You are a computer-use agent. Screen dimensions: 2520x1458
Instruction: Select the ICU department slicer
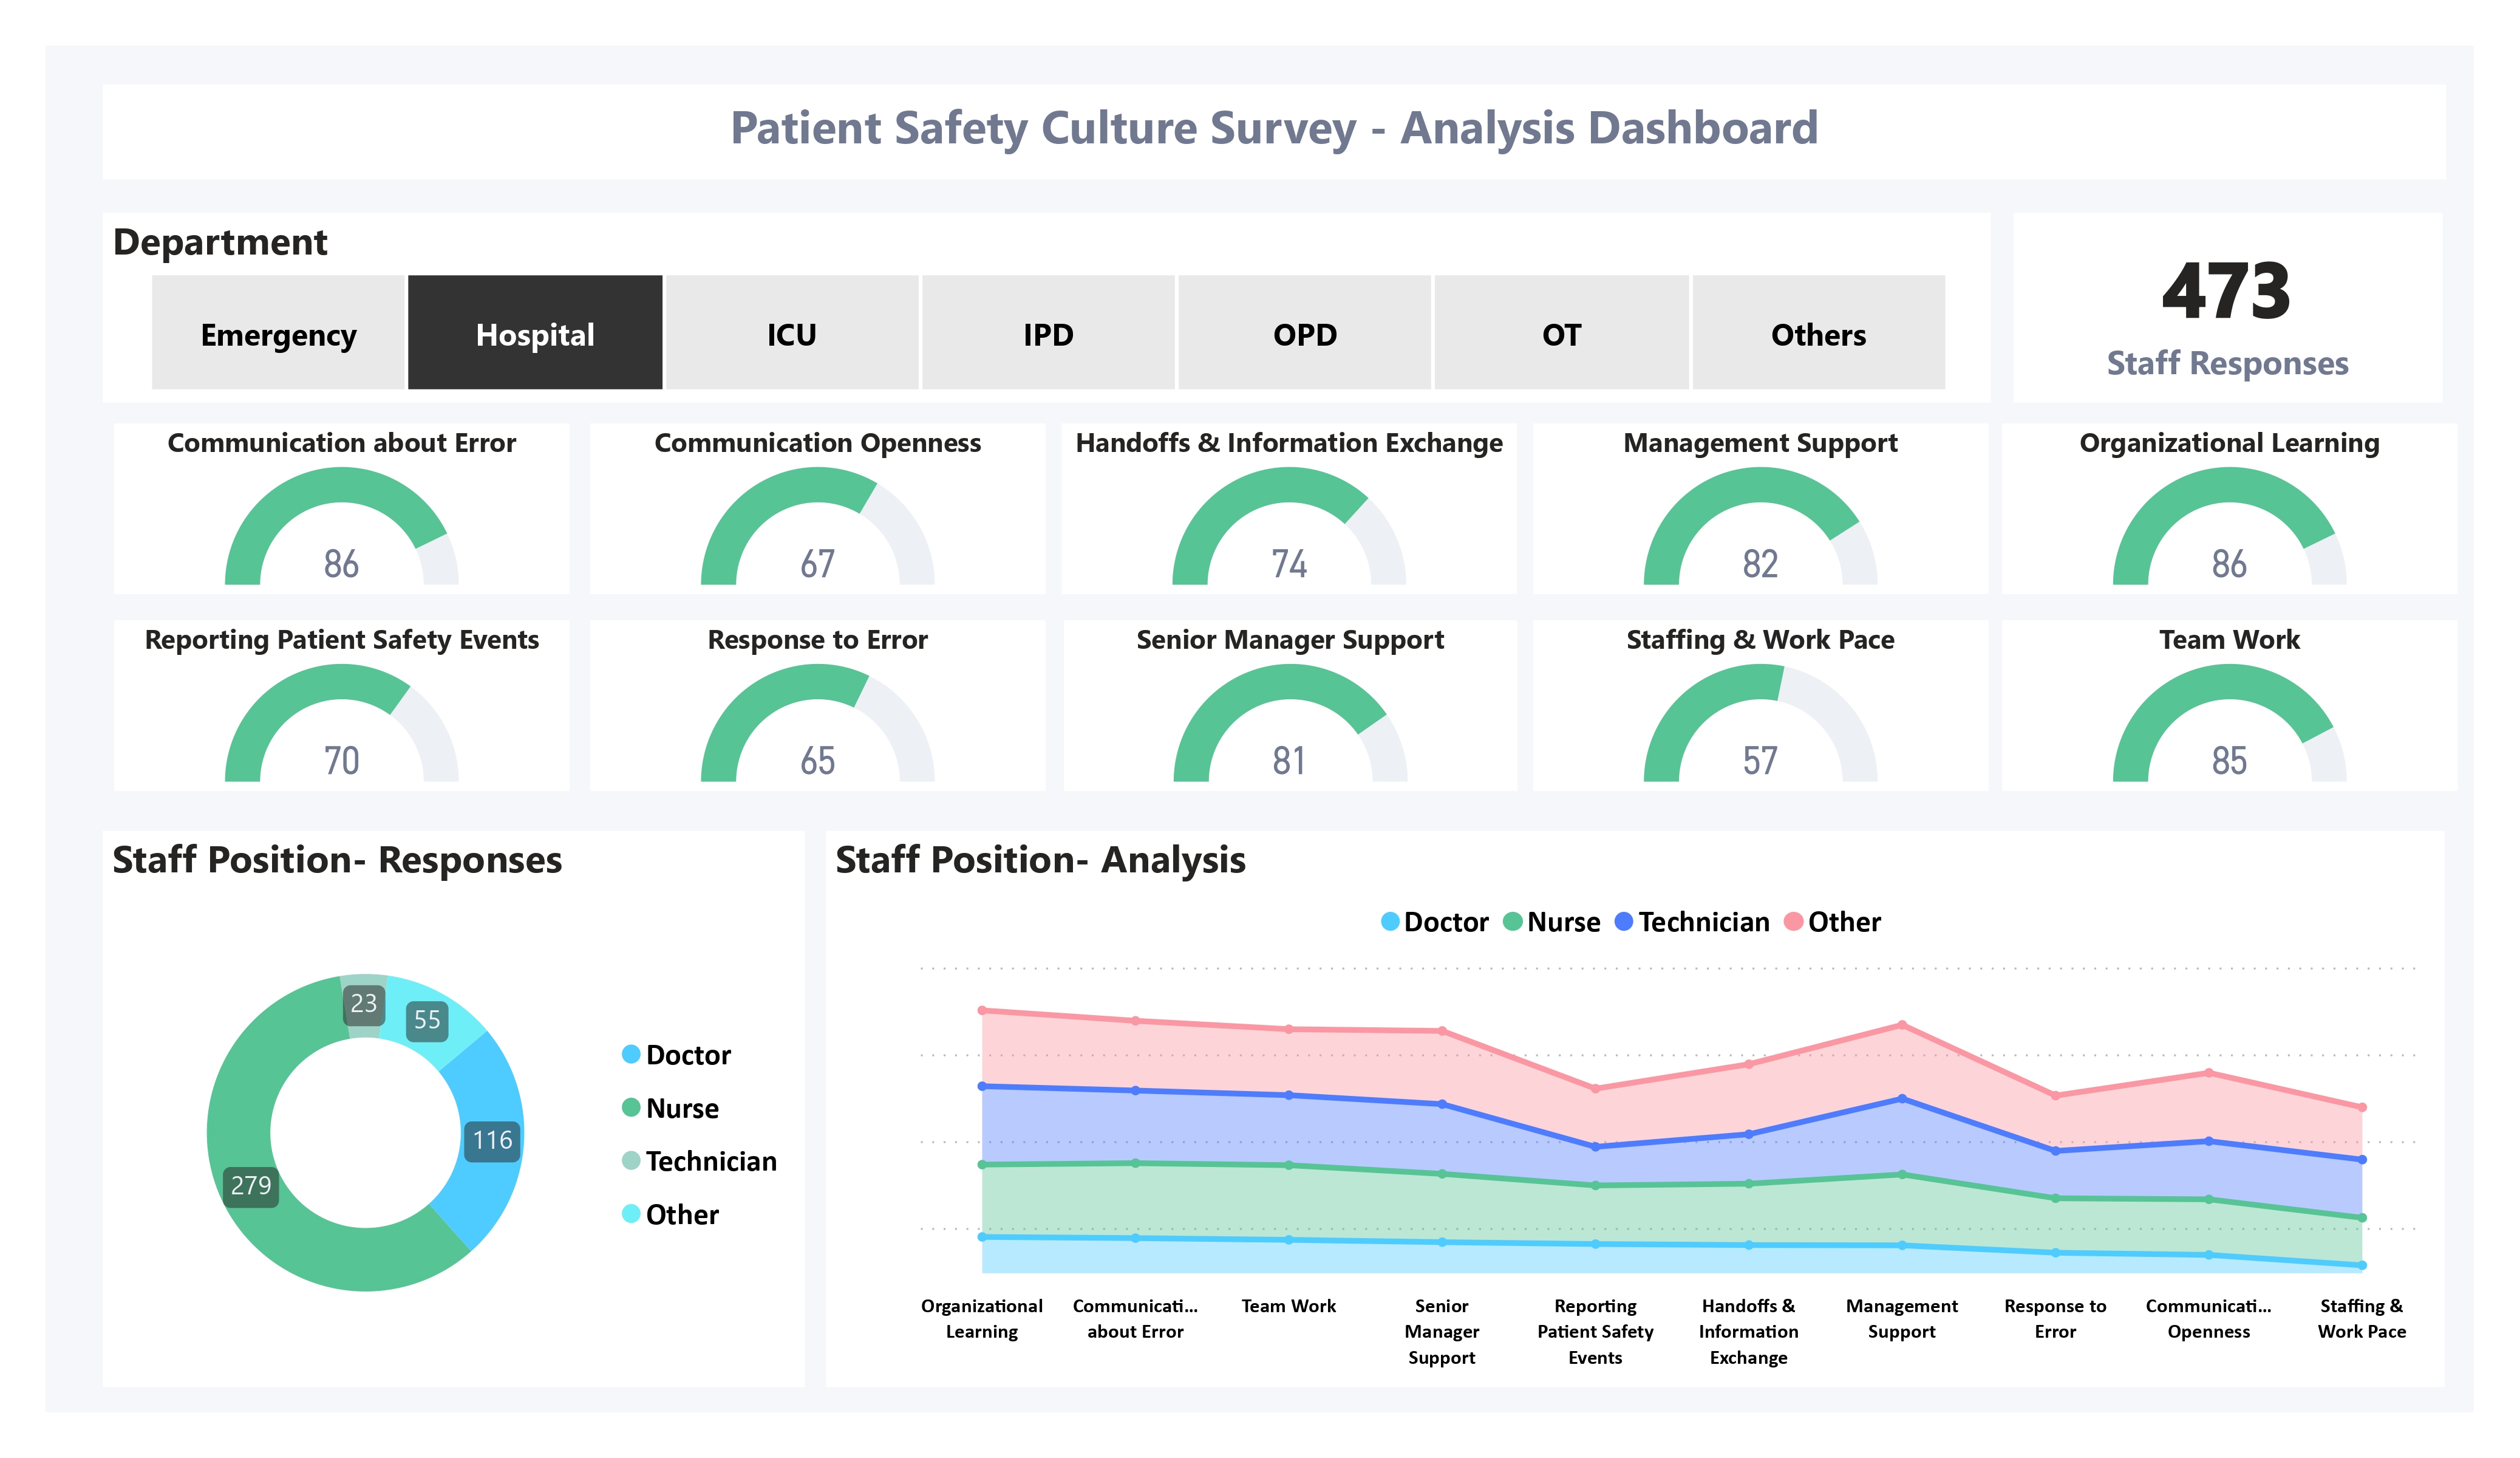(791, 334)
